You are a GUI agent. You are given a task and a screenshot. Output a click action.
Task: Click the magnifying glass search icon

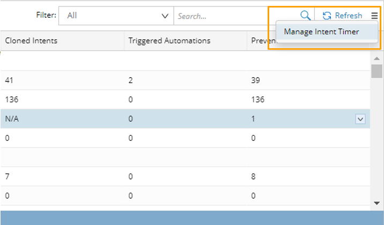pyautogui.click(x=305, y=16)
